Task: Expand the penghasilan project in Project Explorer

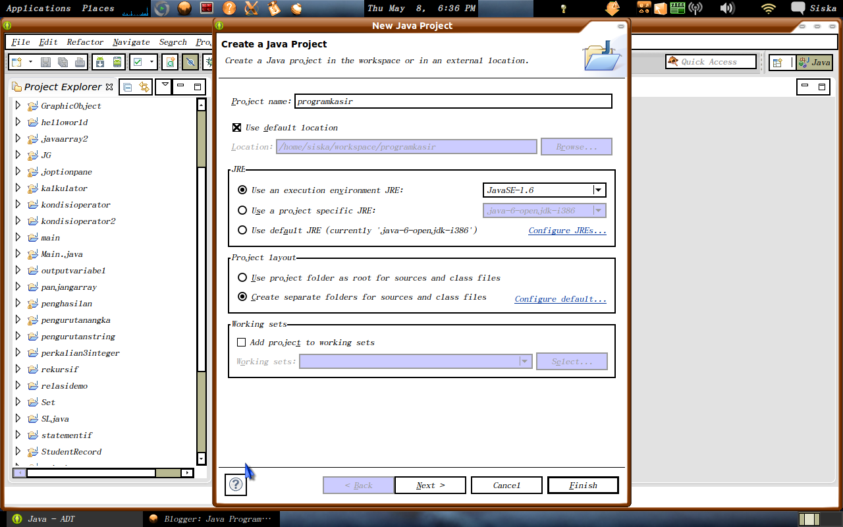Action: pyautogui.click(x=17, y=303)
